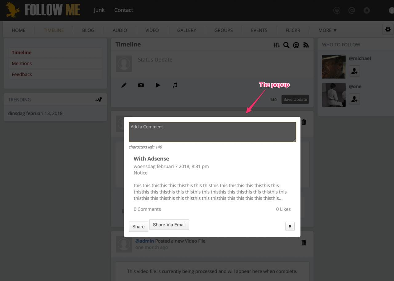Click the avatar beside the Video File post
Viewport: 394px width, 281px height.
click(x=124, y=244)
